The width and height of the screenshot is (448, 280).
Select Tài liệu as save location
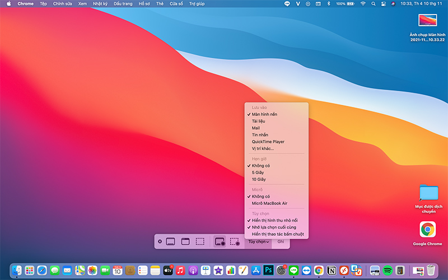(x=259, y=121)
